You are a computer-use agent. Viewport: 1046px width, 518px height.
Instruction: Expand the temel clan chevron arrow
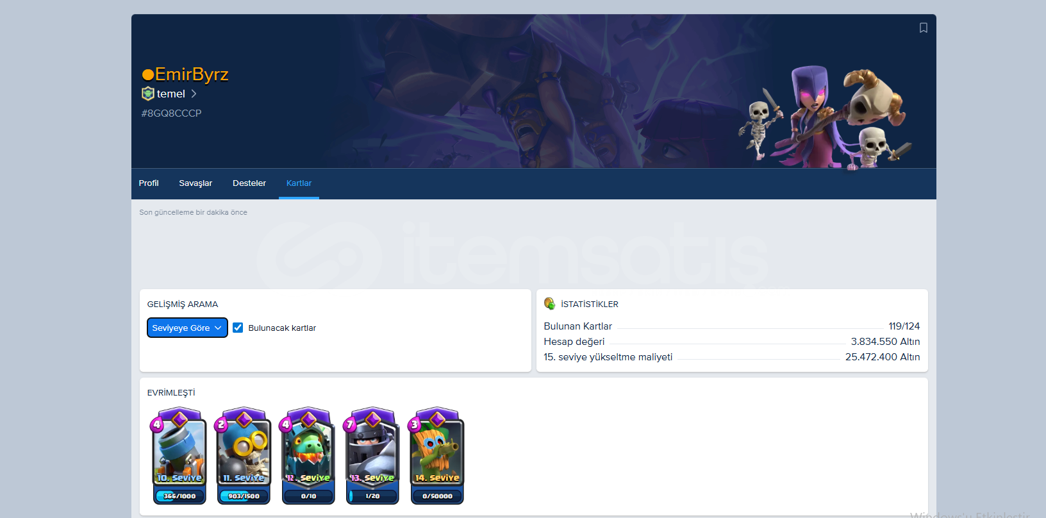[194, 94]
